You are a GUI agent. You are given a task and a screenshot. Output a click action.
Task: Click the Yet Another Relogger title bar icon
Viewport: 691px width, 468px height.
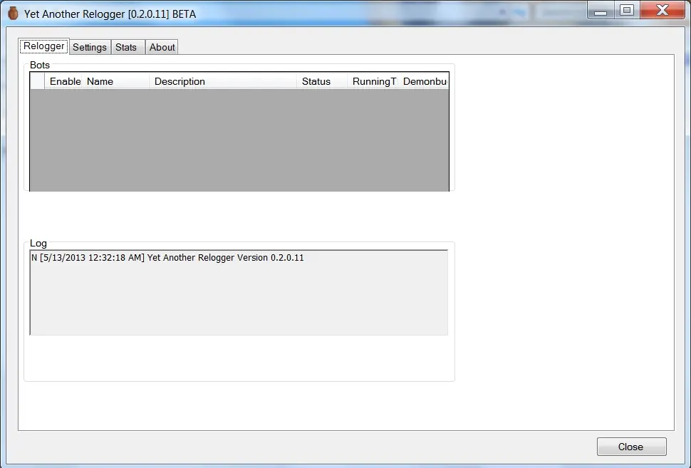click(x=13, y=14)
